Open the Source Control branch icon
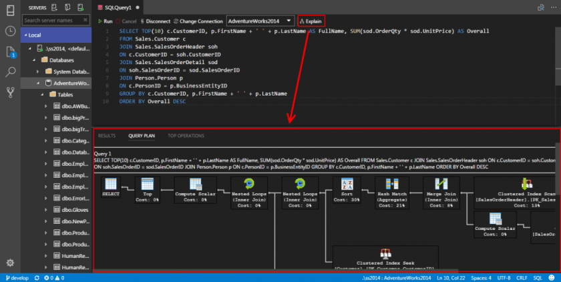This screenshot has height=282, width=561. (11, 93)
